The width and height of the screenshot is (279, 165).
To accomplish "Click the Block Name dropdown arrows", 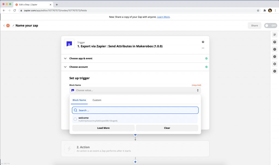I will pyautogui.click(x=198, y=90).
